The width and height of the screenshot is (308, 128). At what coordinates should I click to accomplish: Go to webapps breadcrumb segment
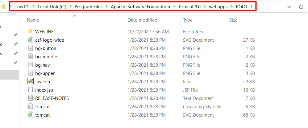218,7
